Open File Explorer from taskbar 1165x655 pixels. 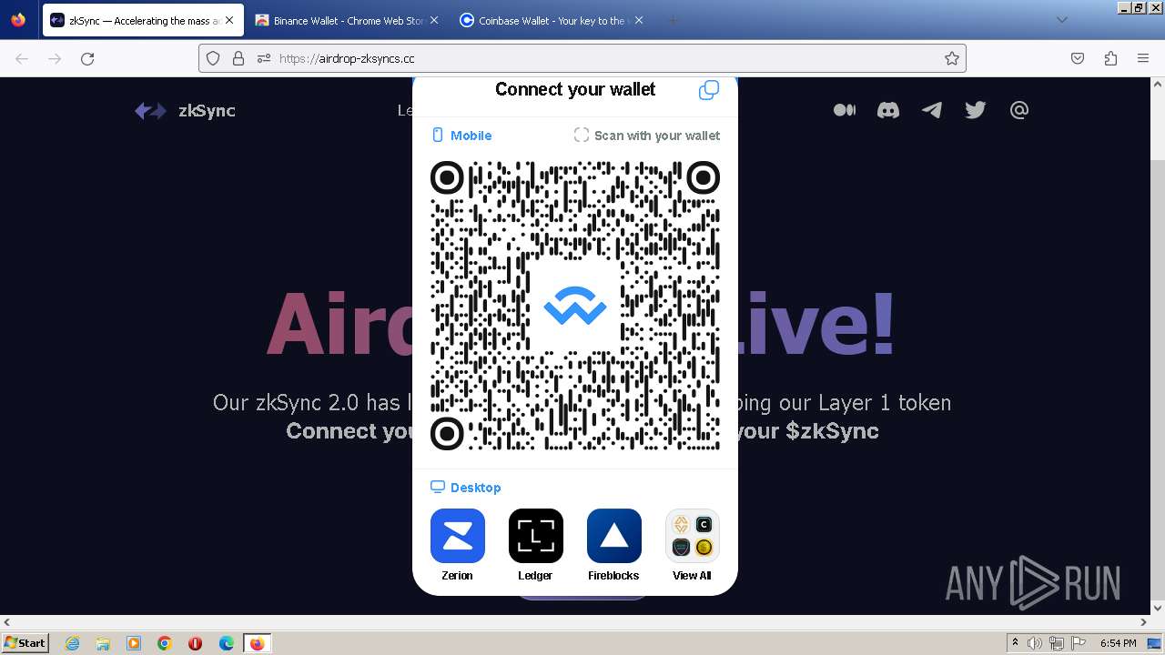pyautogui.click(x=103, y=643)
